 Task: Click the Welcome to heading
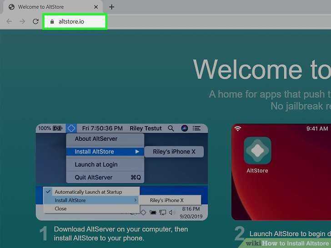(x=262, y=69)
